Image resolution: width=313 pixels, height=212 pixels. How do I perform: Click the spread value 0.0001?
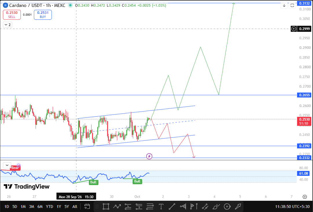[x=27, y=15]
